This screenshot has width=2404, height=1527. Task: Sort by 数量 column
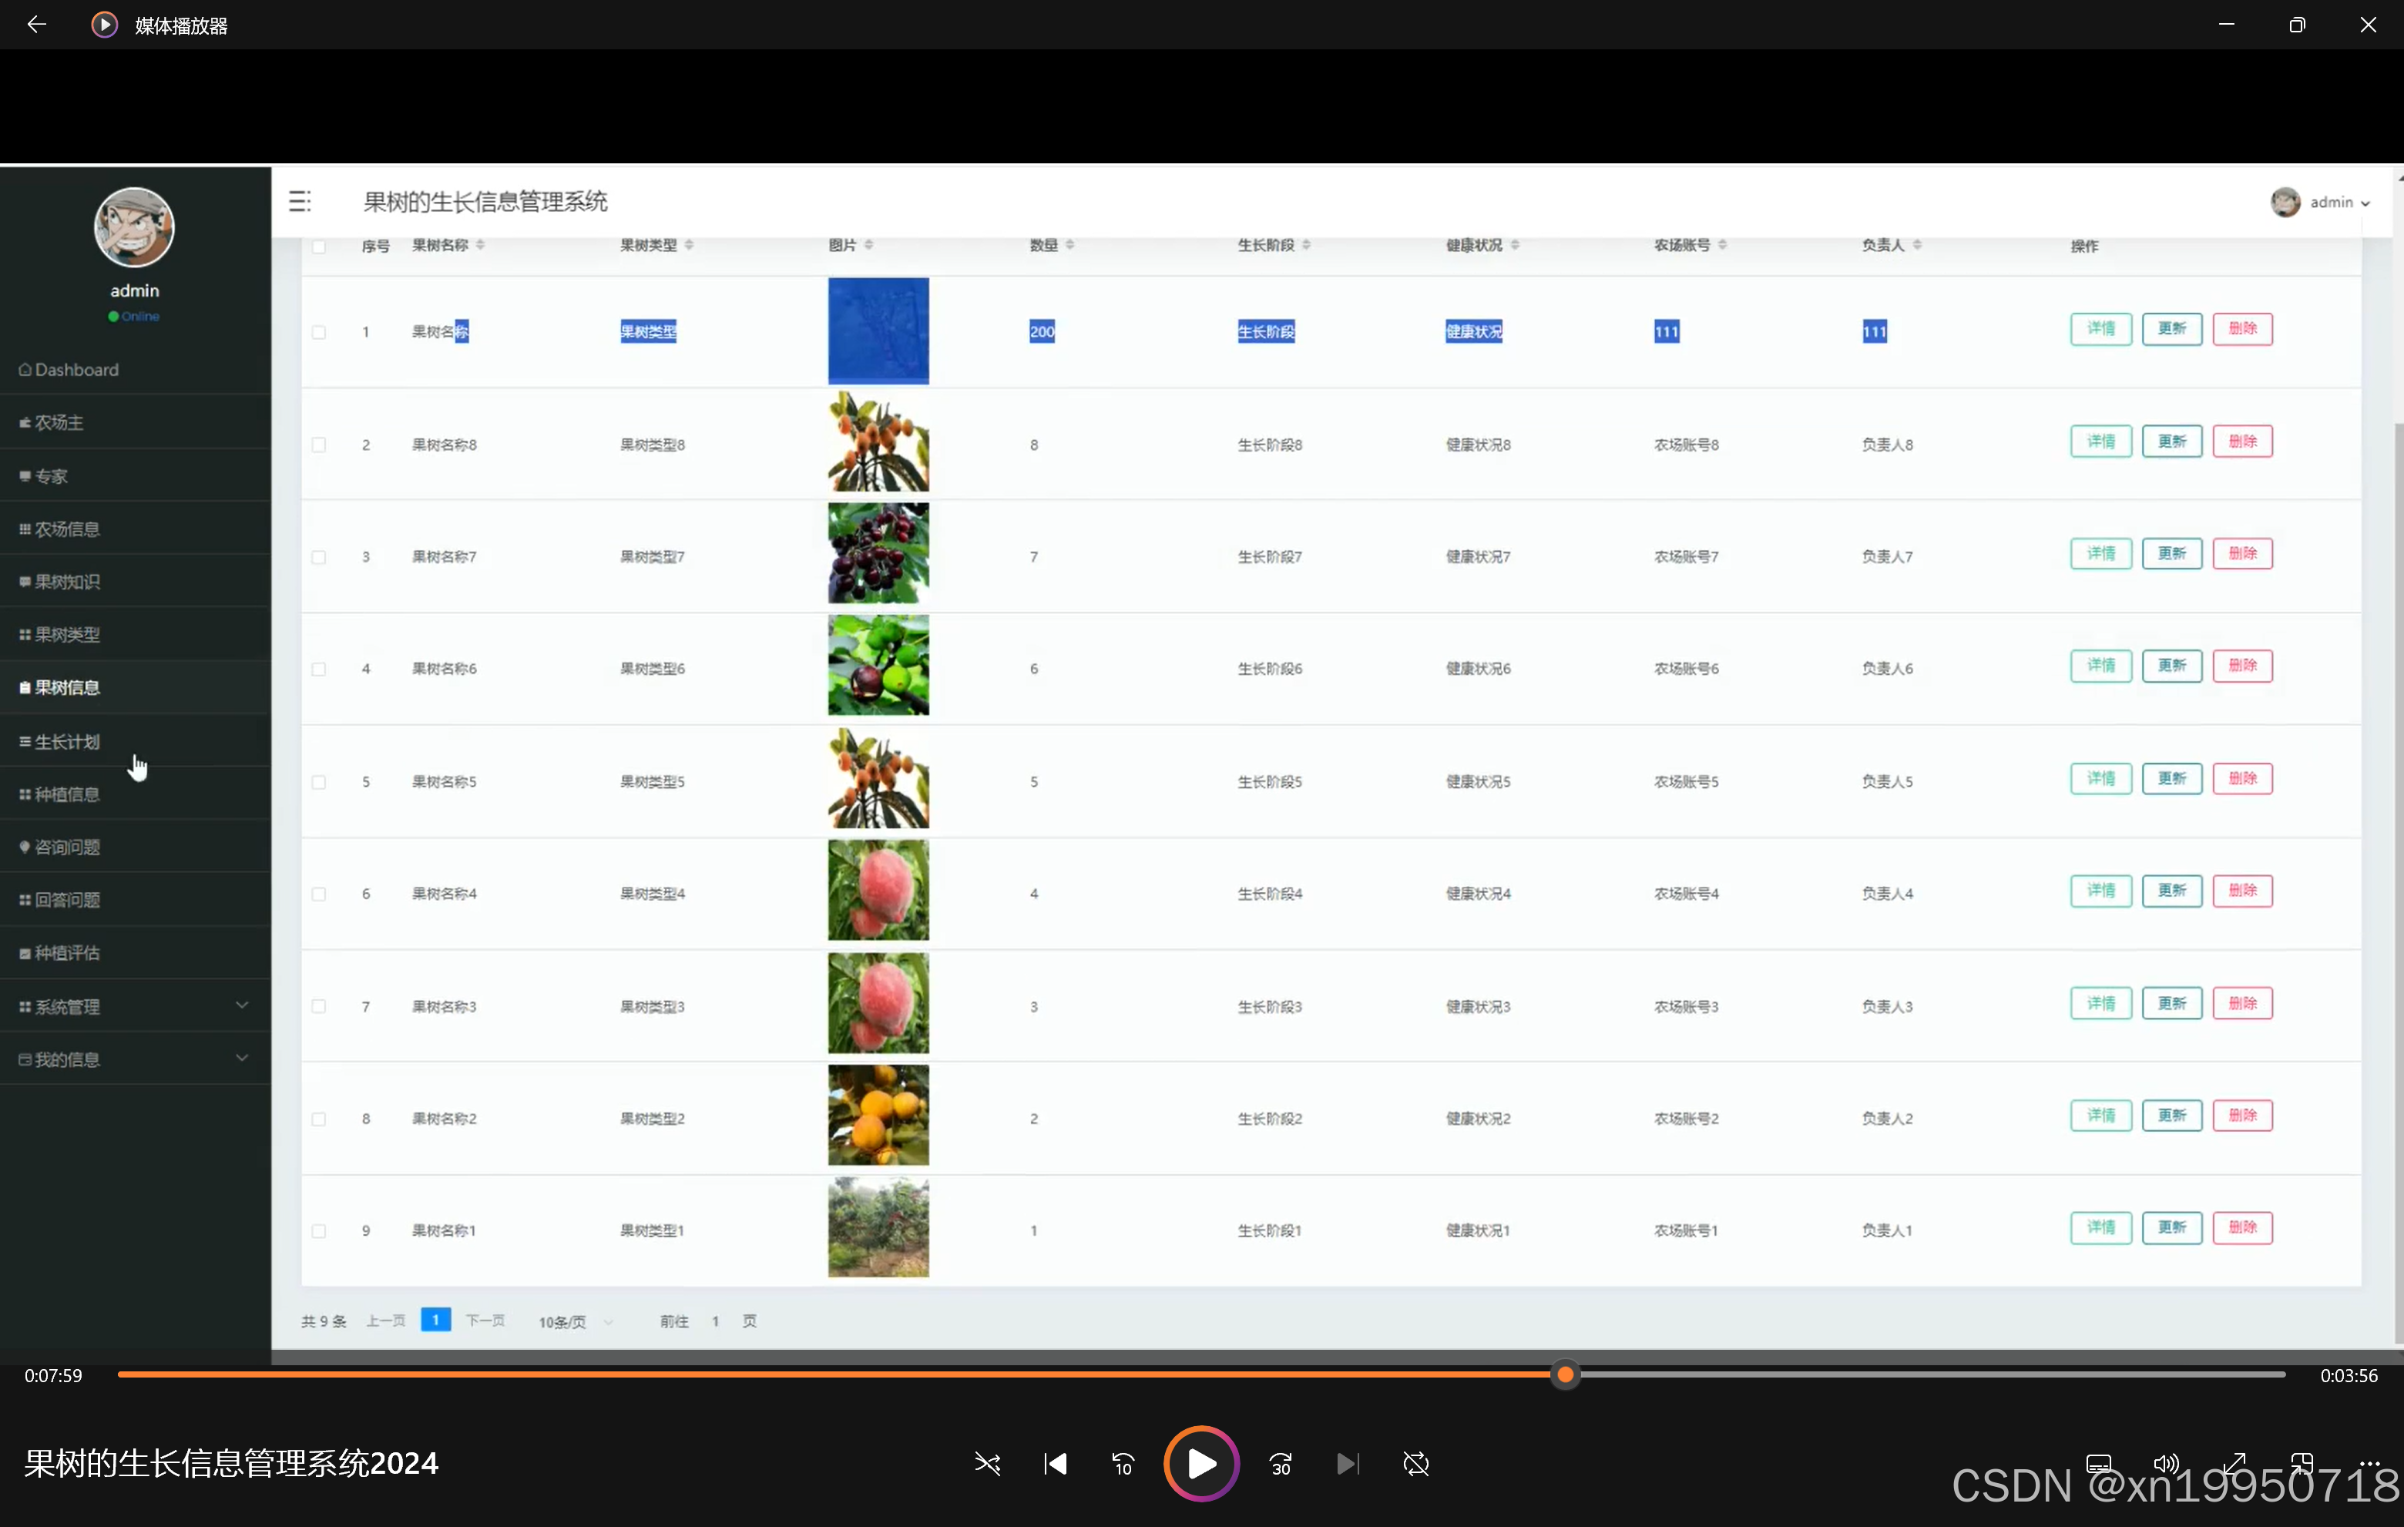(x=1069, y=244)
